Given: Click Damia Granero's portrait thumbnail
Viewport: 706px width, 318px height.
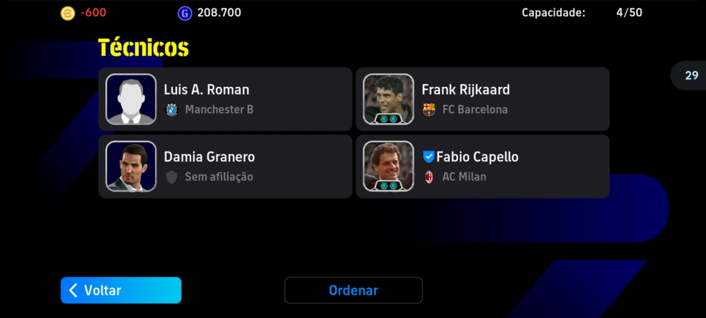Looking at the screenshot, I should point(131,166).
